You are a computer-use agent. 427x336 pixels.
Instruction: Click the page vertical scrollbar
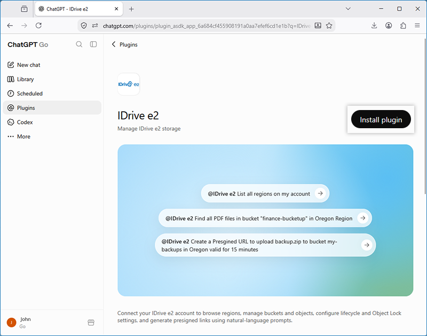point(425,116)
